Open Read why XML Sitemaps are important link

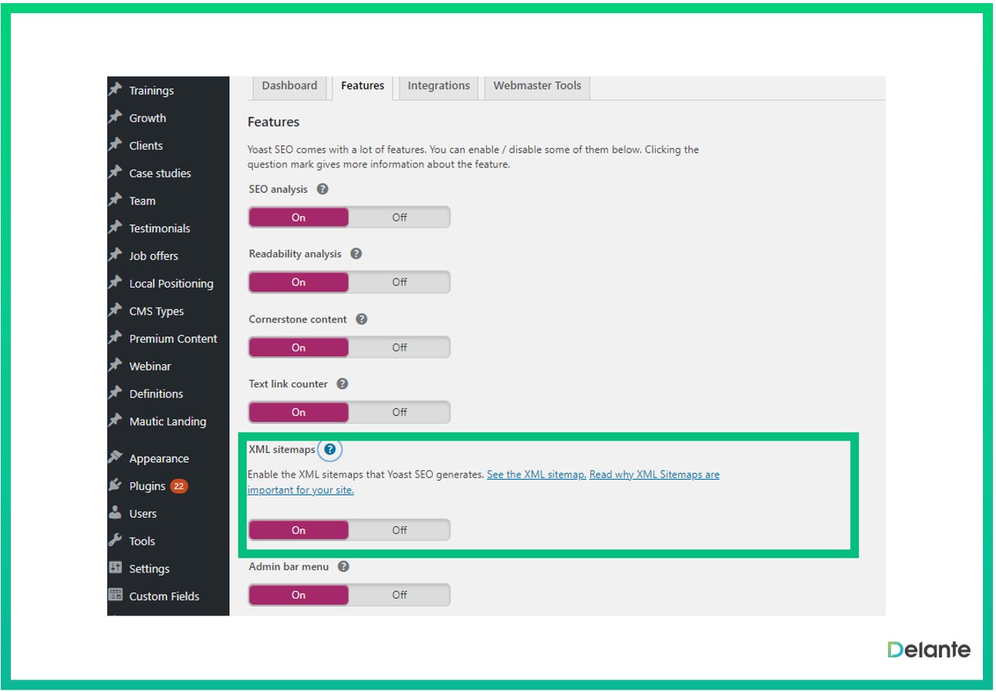pos(653,474)
